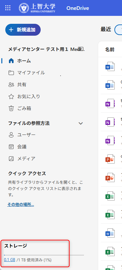Click the メディアセンター テスト用１ account name
Image resolution: width=122 pixels, height=270 pixels.
[47, 49]
